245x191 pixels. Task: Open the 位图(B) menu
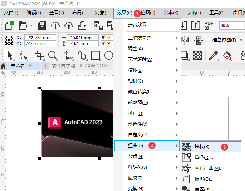(148, 13)
